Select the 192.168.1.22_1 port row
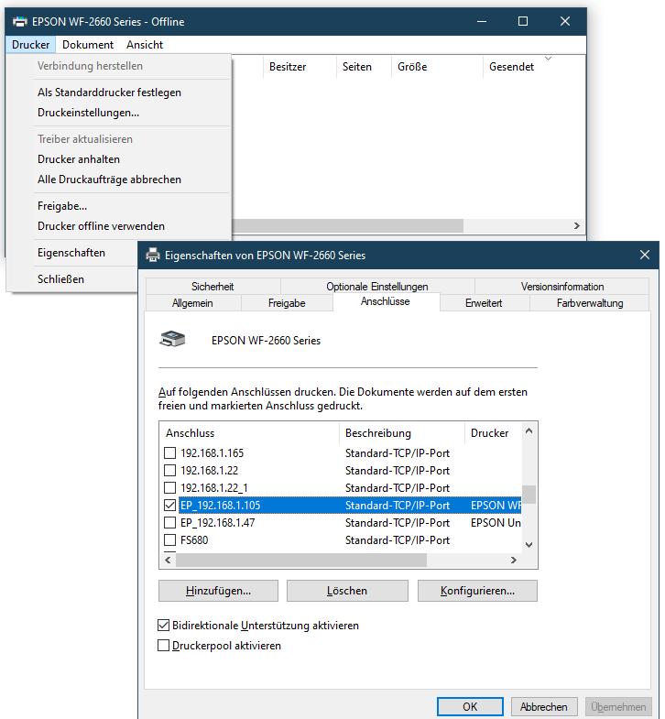 click(x=350, y=488)
